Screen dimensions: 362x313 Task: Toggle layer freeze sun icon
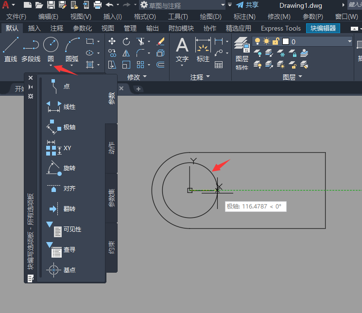point(266,42)
